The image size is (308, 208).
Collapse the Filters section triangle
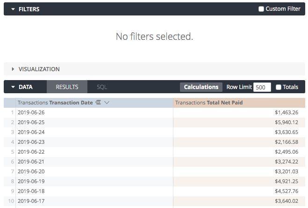click(13, 9)
